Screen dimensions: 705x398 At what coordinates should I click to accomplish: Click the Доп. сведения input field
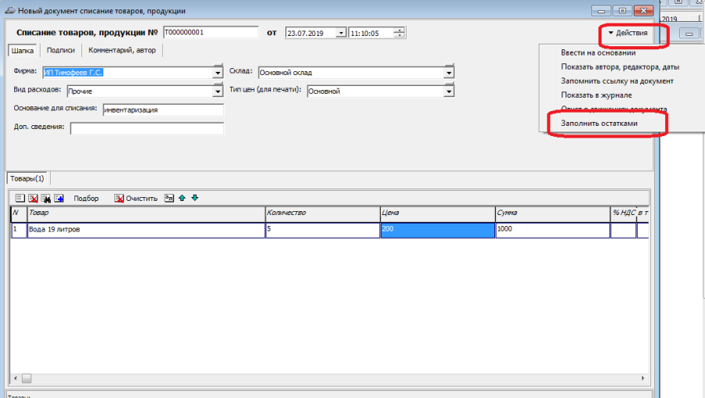click(x=146, y=128)
